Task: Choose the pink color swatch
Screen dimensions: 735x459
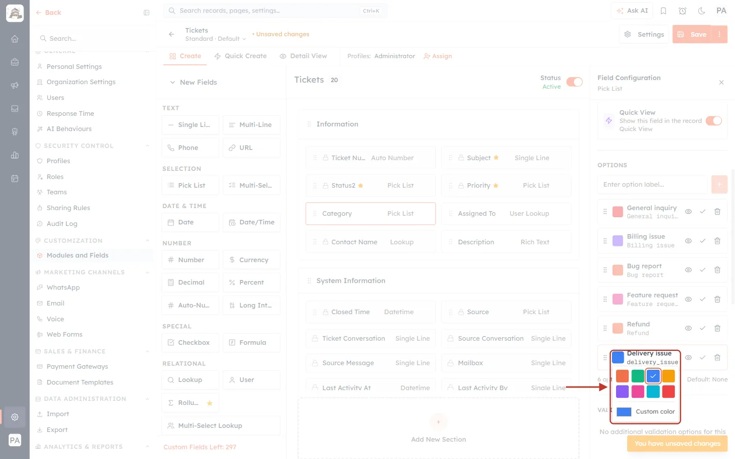Action: [x=638, y=391]
